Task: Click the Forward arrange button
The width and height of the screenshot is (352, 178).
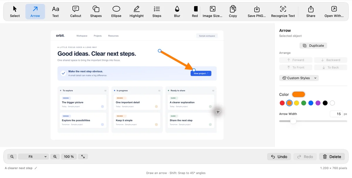Action: [296, 60]
